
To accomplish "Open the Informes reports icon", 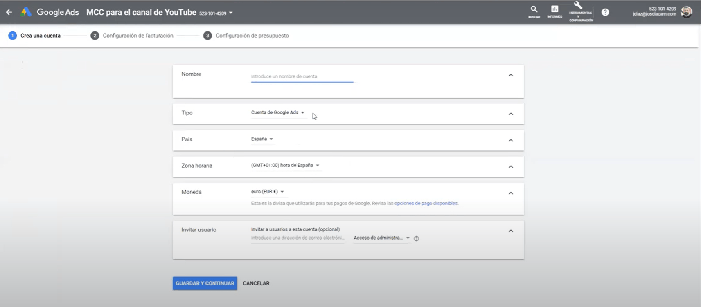I will click(x=554, y=12).
